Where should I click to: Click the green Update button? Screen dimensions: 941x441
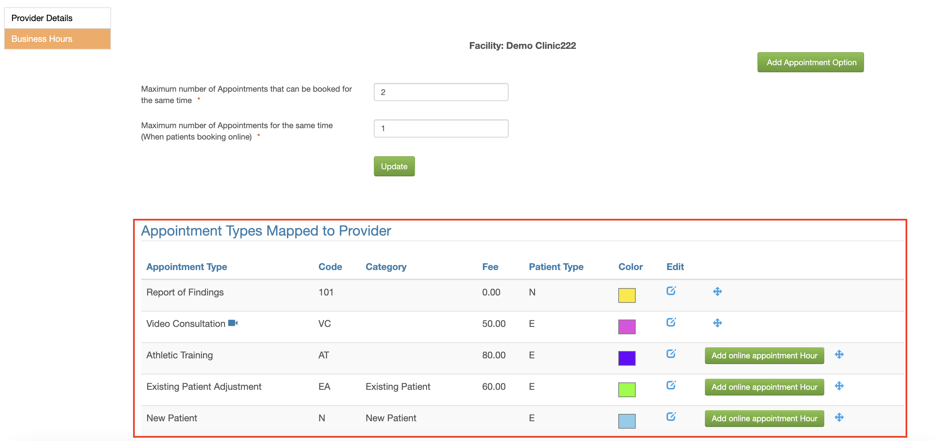394,167
